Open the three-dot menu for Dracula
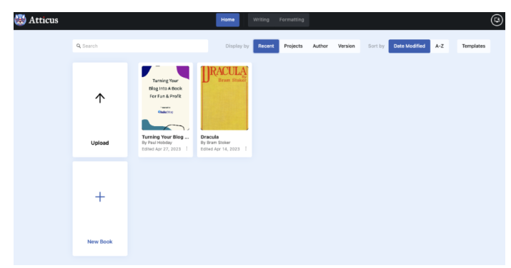Image resolution: width=511 pixels, height=268 pixels. tap(246, 148)
